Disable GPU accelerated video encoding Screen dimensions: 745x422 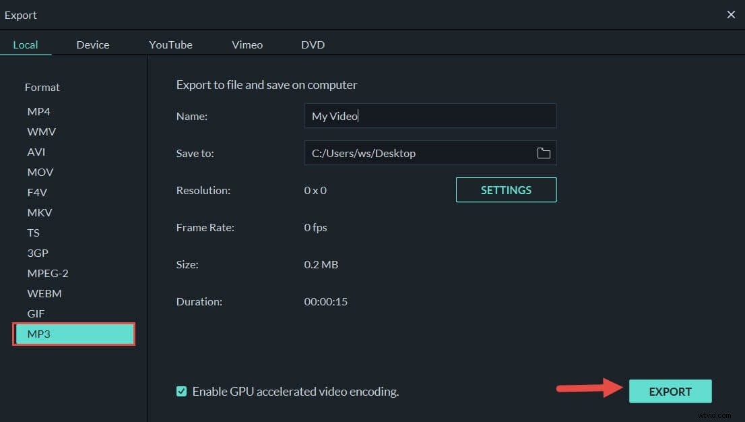181,391
